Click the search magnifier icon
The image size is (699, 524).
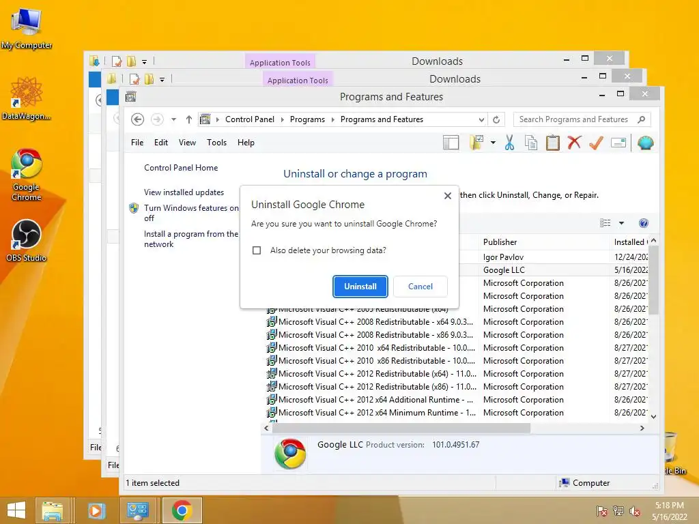[x=642, y=119]
